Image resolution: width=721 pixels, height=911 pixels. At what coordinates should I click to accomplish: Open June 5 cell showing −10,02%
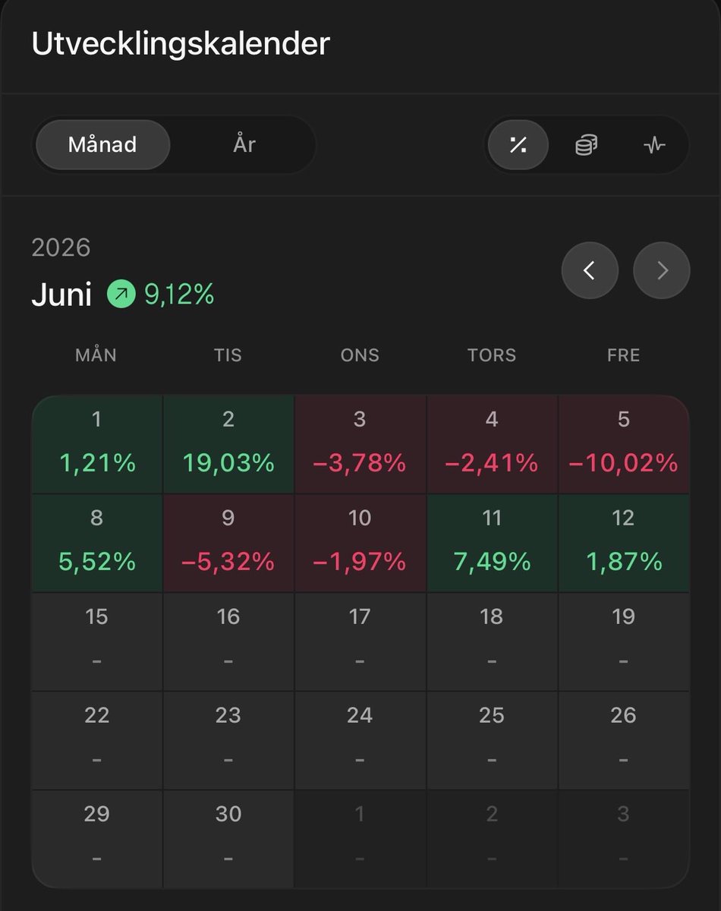624,444
